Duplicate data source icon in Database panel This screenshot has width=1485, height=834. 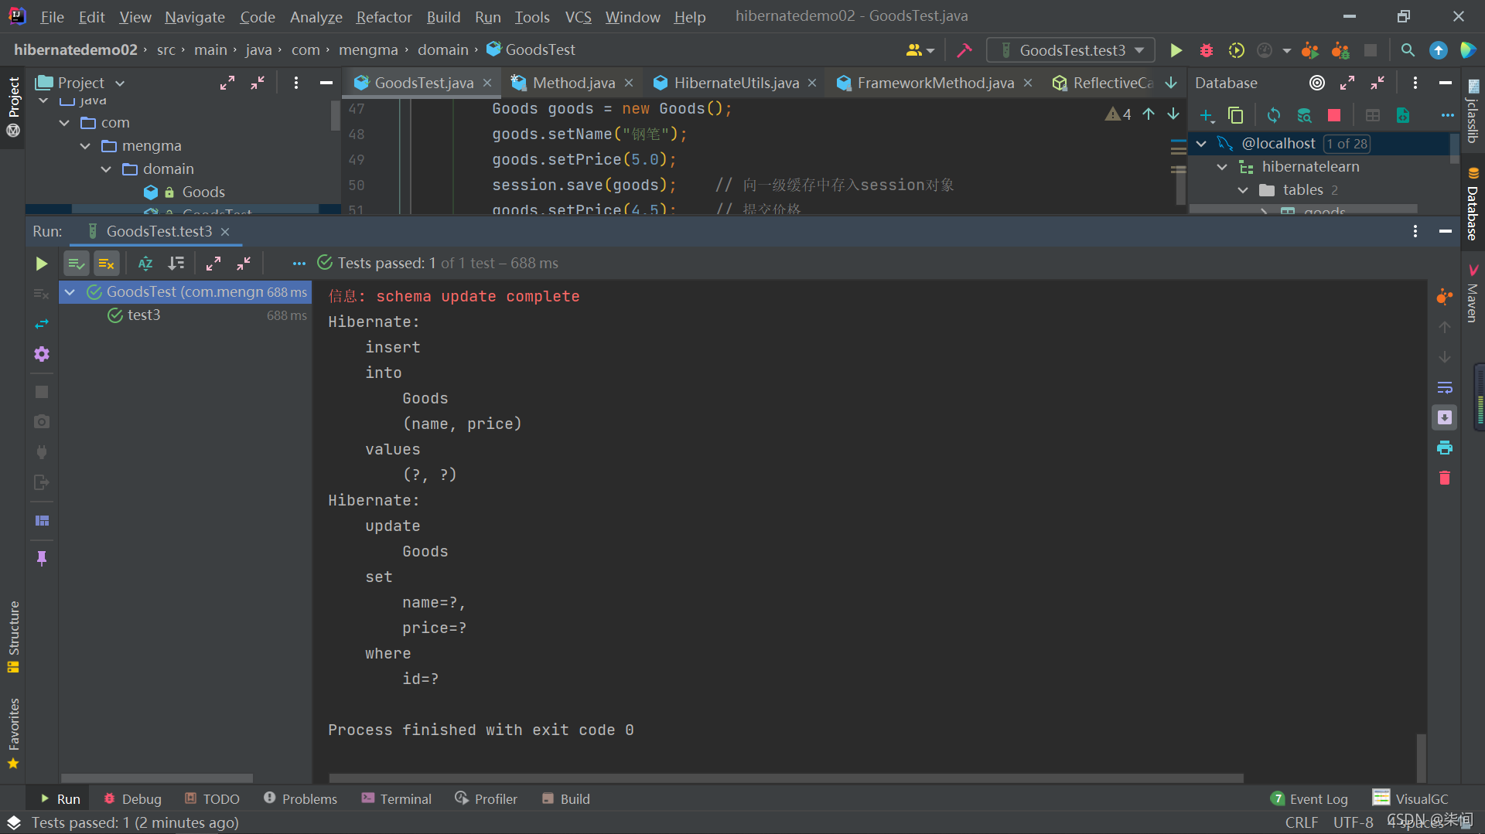(x=1236, y=116)
